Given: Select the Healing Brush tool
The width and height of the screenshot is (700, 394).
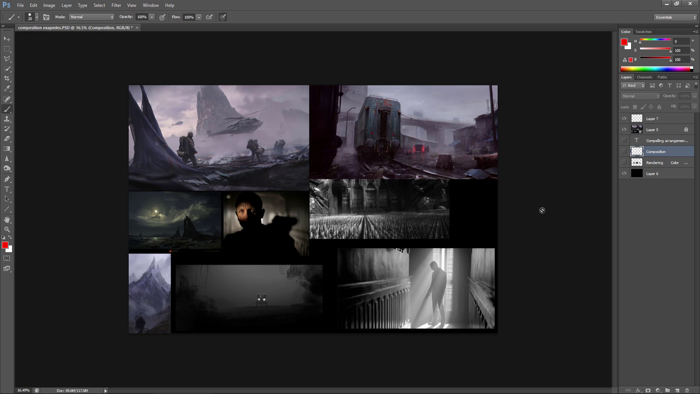Looking at the screenshot, I should (7, 99).
